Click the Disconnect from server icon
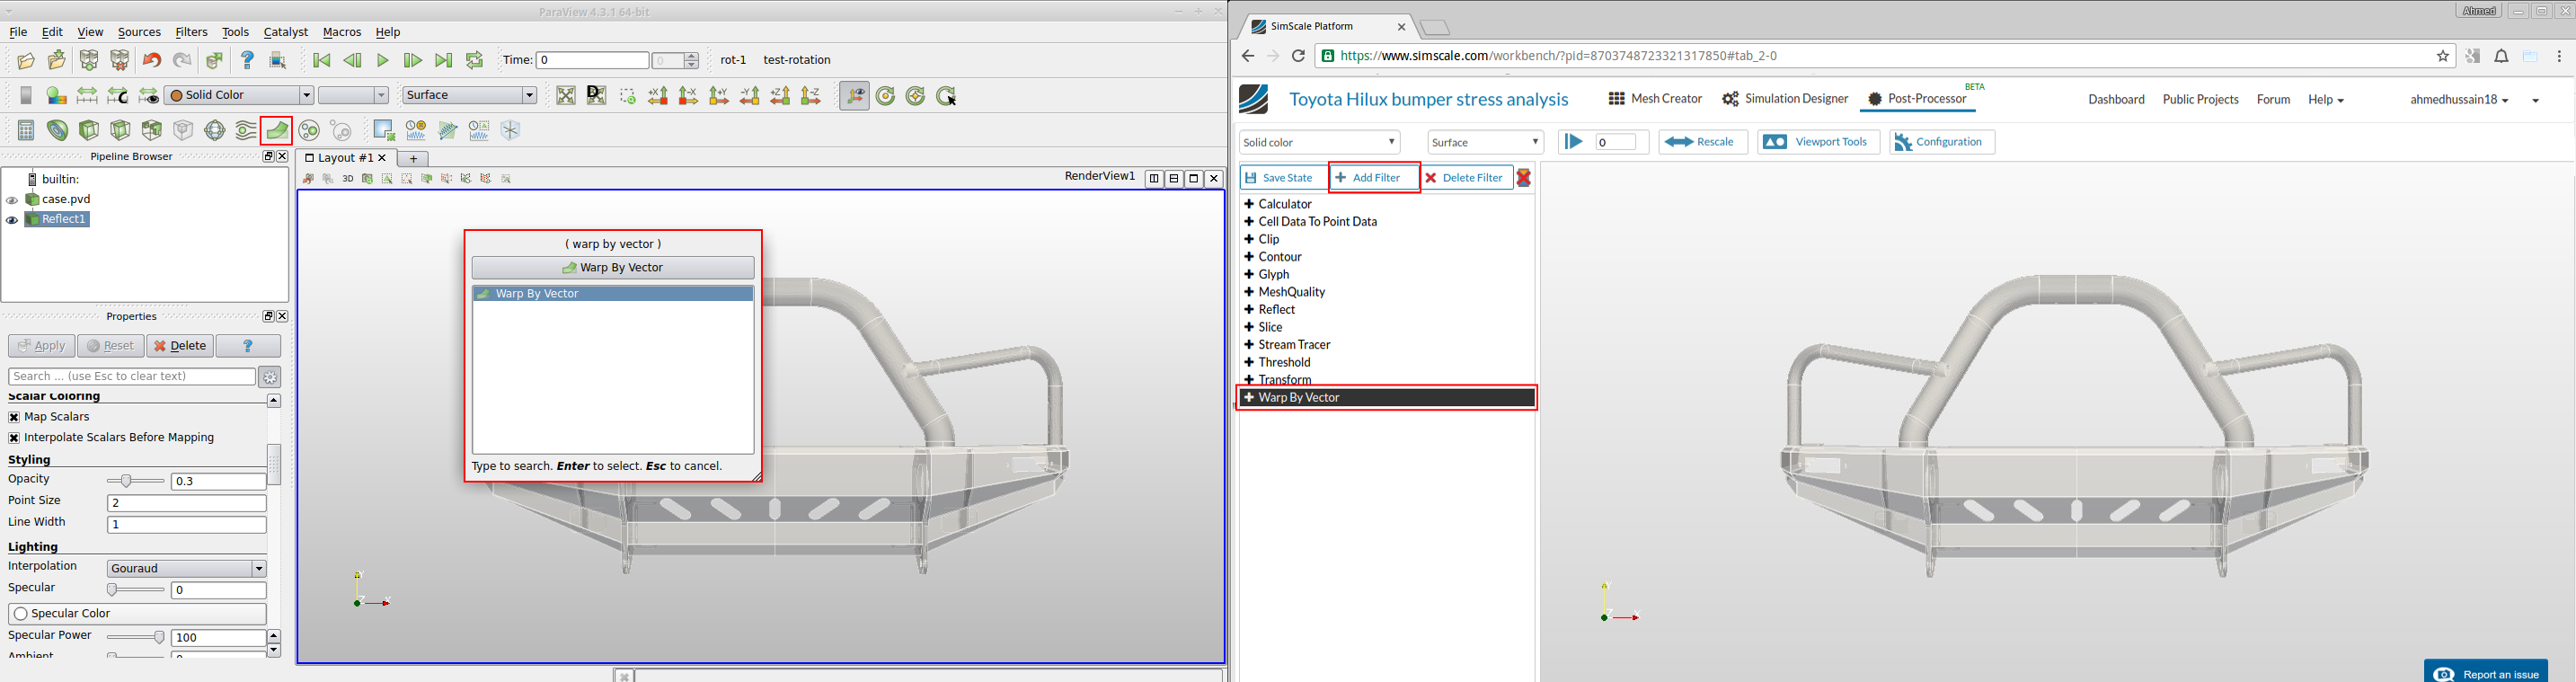Image resolution: width=2576 pixels, height=682 pixels. click(x=120, y=61)
